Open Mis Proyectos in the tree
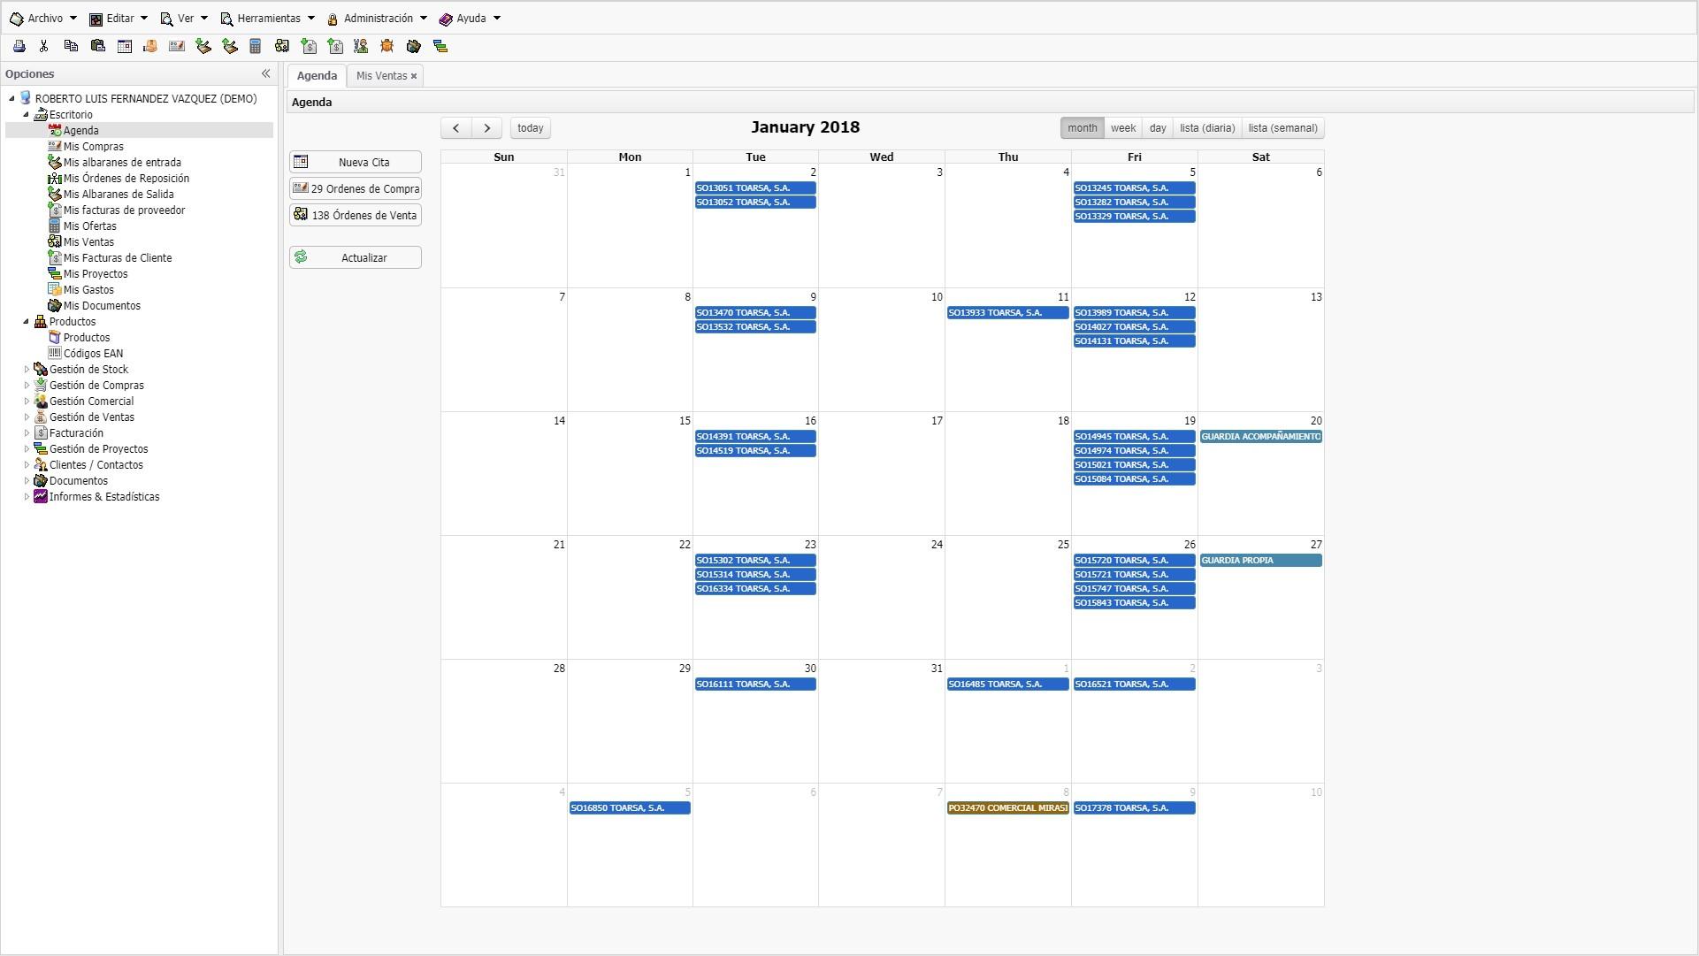This screenshot has height=956, width=1699. coord(95,274)
